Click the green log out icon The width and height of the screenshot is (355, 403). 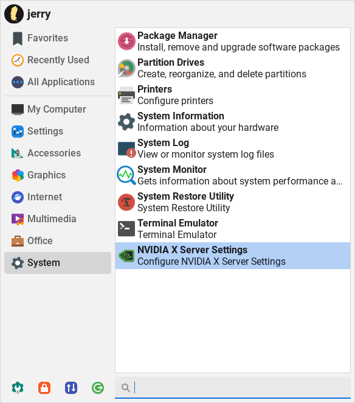coord(98,388)
